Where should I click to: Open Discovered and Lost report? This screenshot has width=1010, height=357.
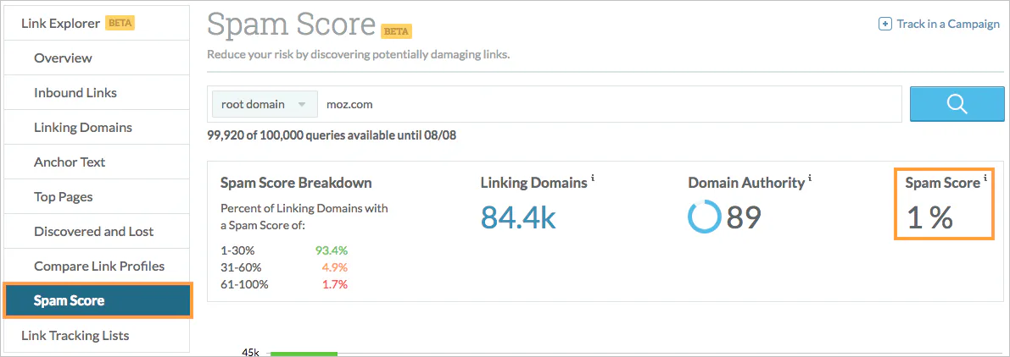coord(94,232)
